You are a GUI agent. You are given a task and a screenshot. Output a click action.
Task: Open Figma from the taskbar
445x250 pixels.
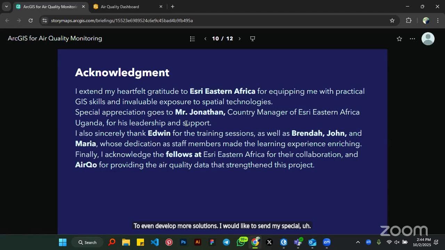pyautogui.click(x=212, y=242)
